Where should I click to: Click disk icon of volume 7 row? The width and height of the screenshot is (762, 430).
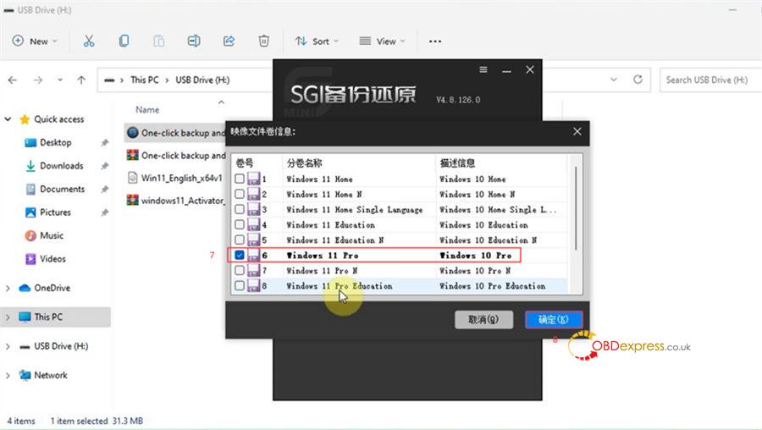point(254,271)
